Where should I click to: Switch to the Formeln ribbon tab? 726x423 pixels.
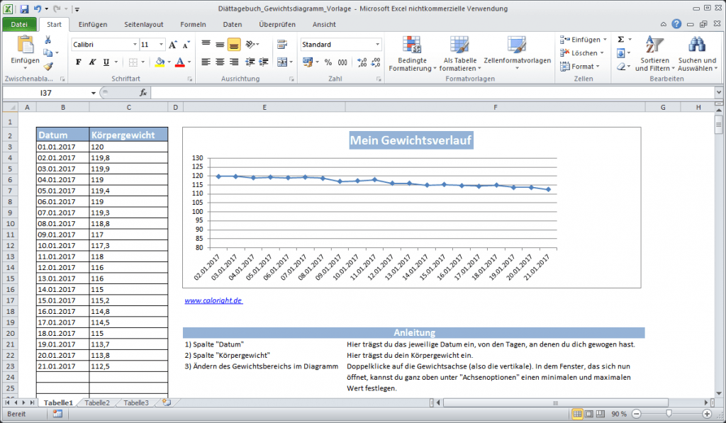[x=193, y=25]
